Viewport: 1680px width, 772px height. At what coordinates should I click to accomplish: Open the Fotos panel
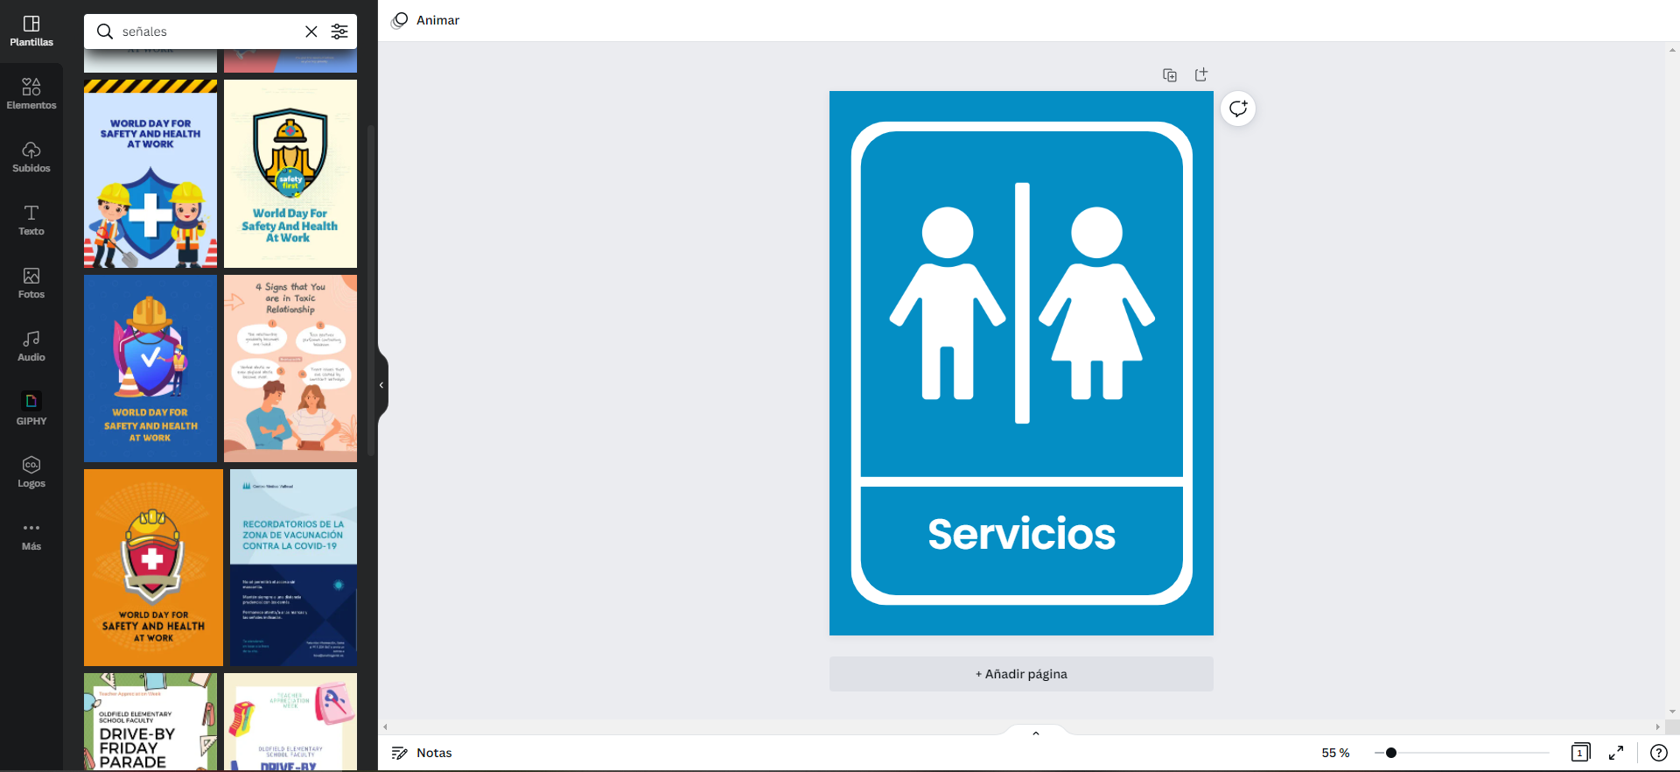point(31,284)
